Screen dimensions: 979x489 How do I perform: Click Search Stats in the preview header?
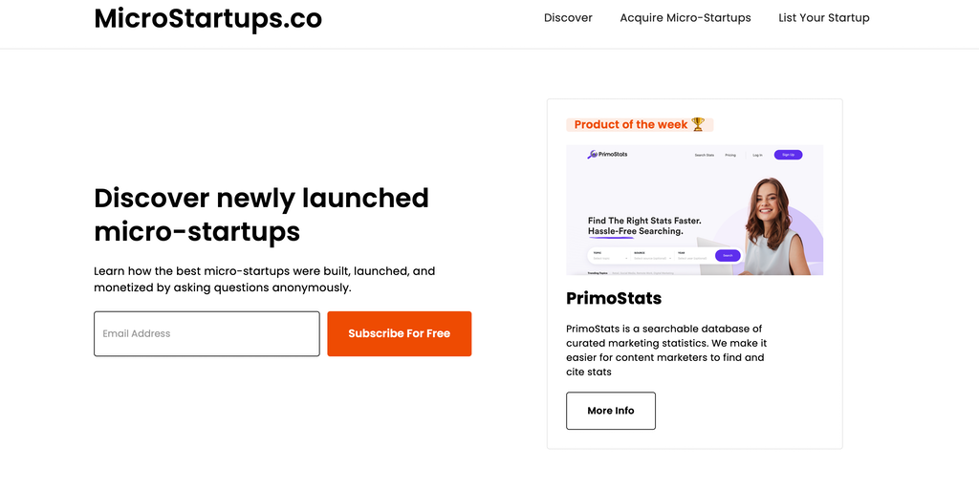click(x=704, y=155)
